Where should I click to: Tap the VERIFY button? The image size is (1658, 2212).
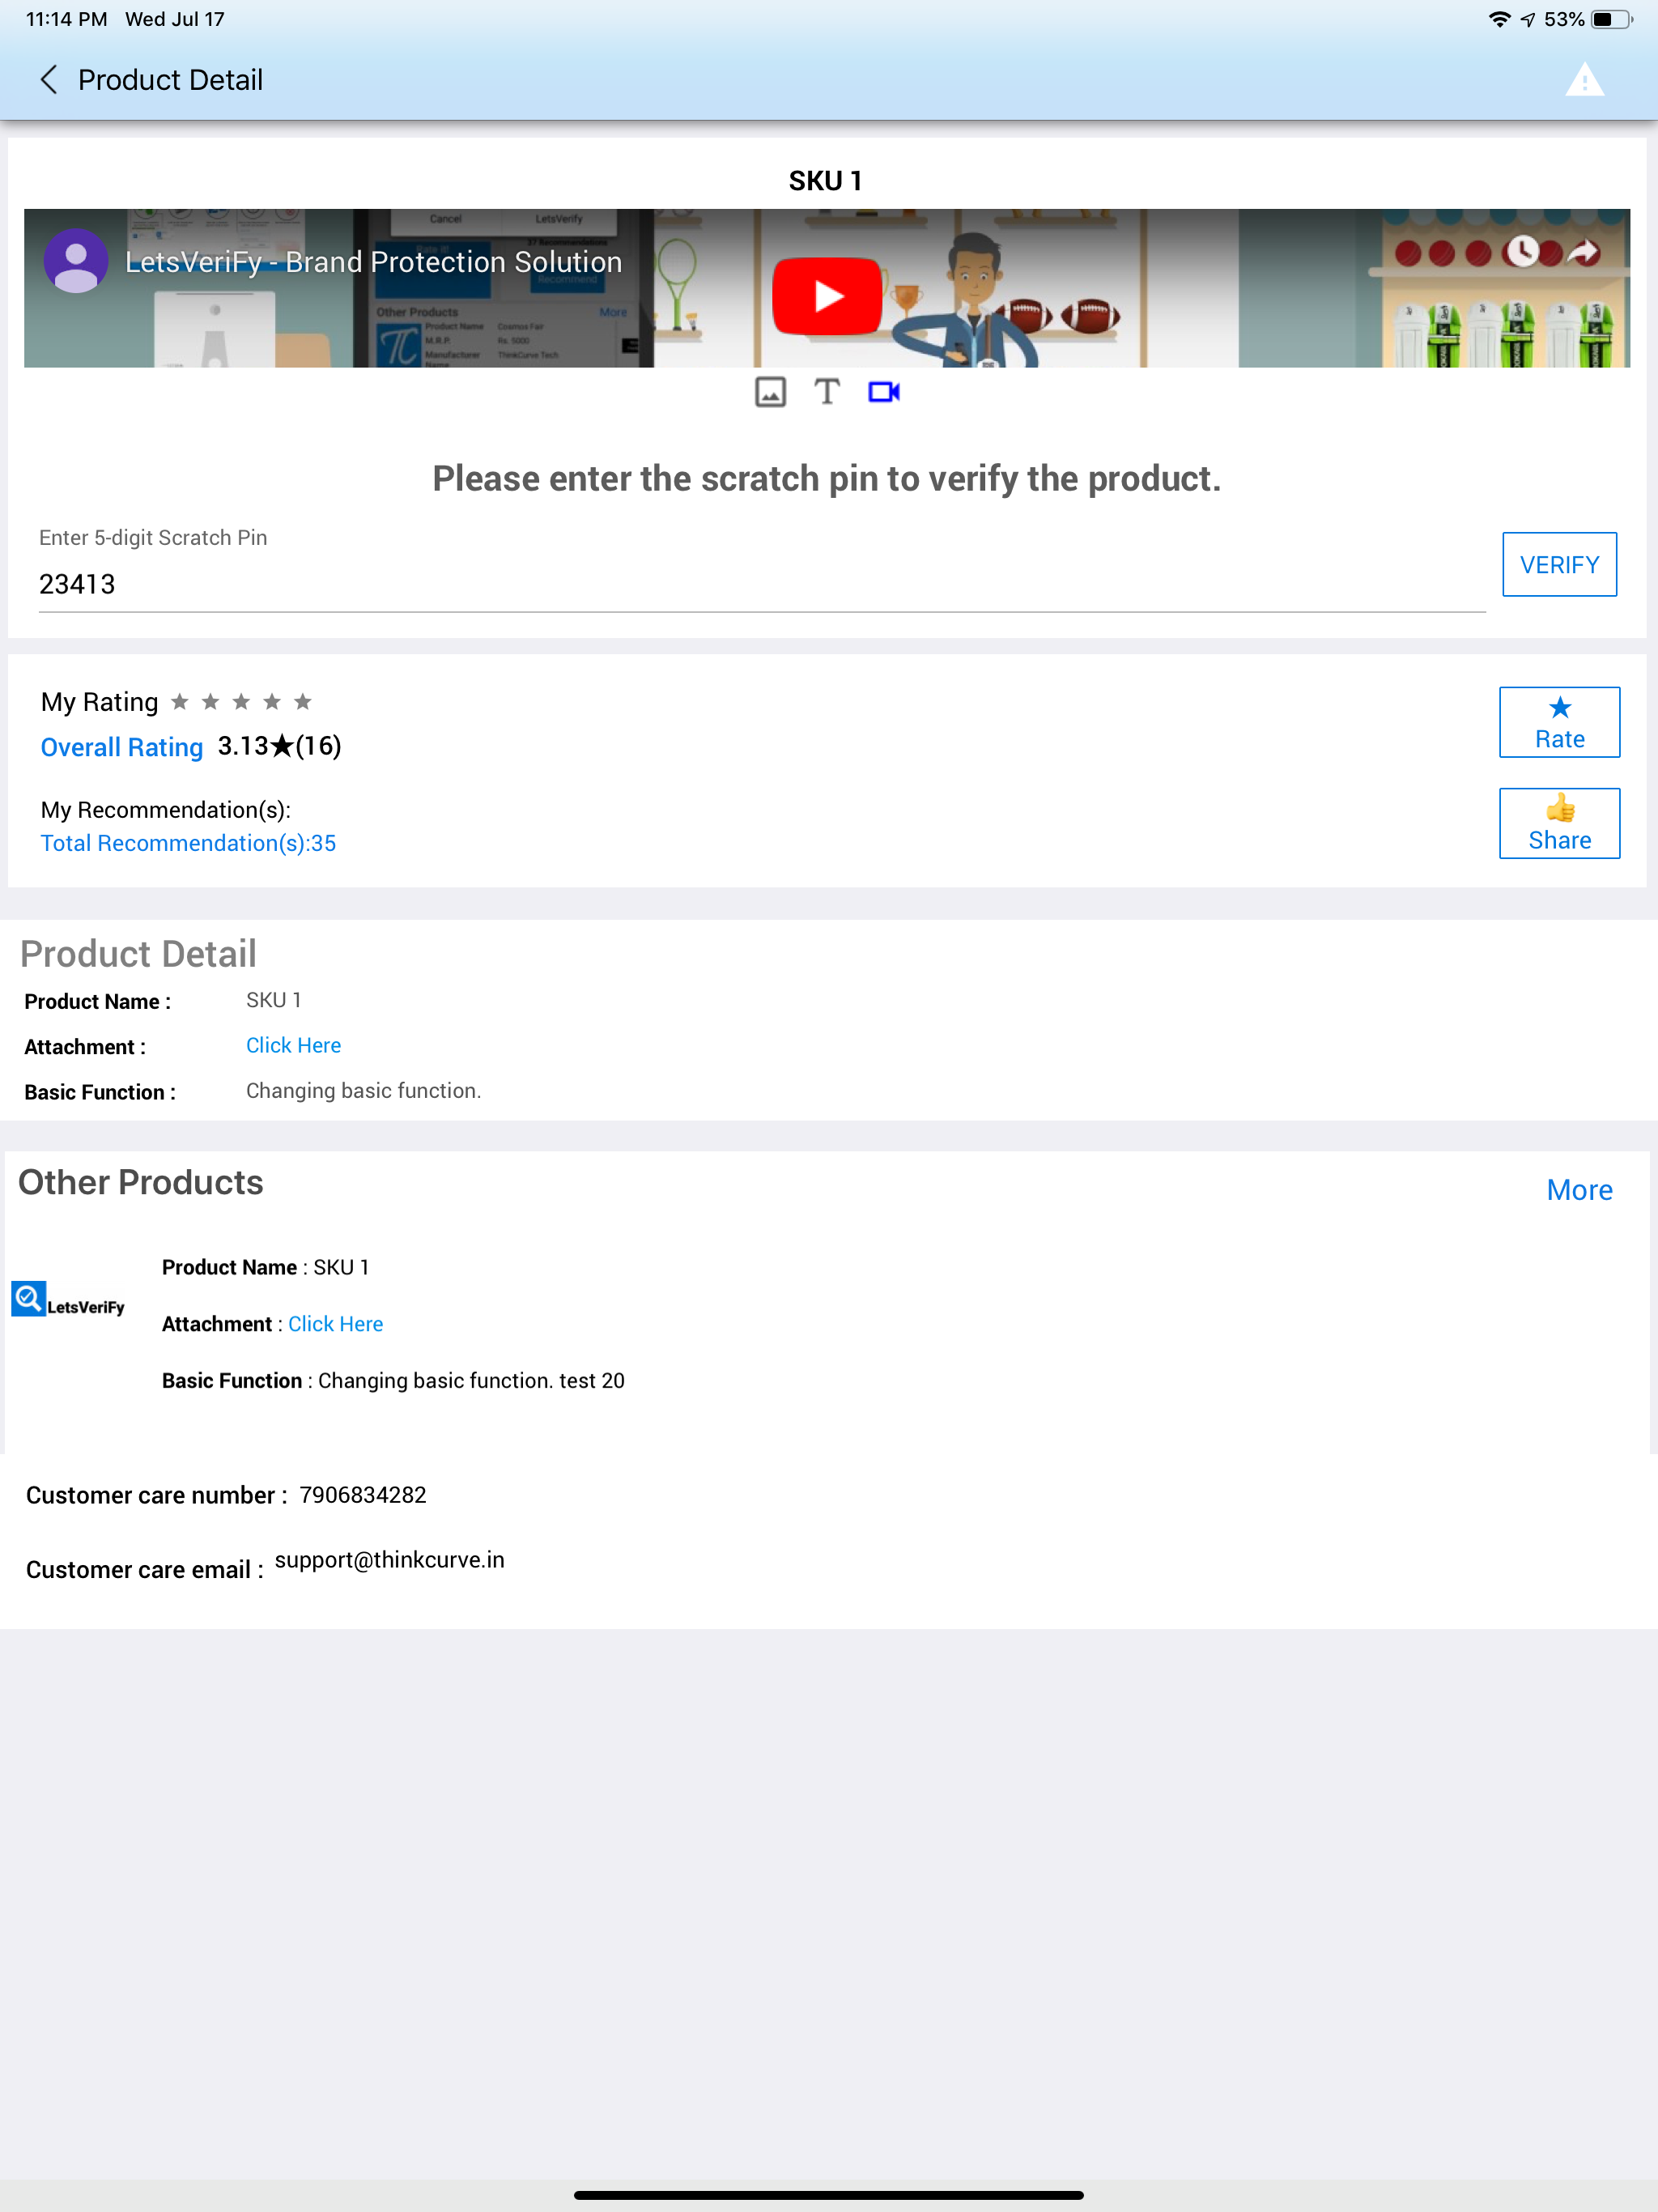pos(1559,565)
